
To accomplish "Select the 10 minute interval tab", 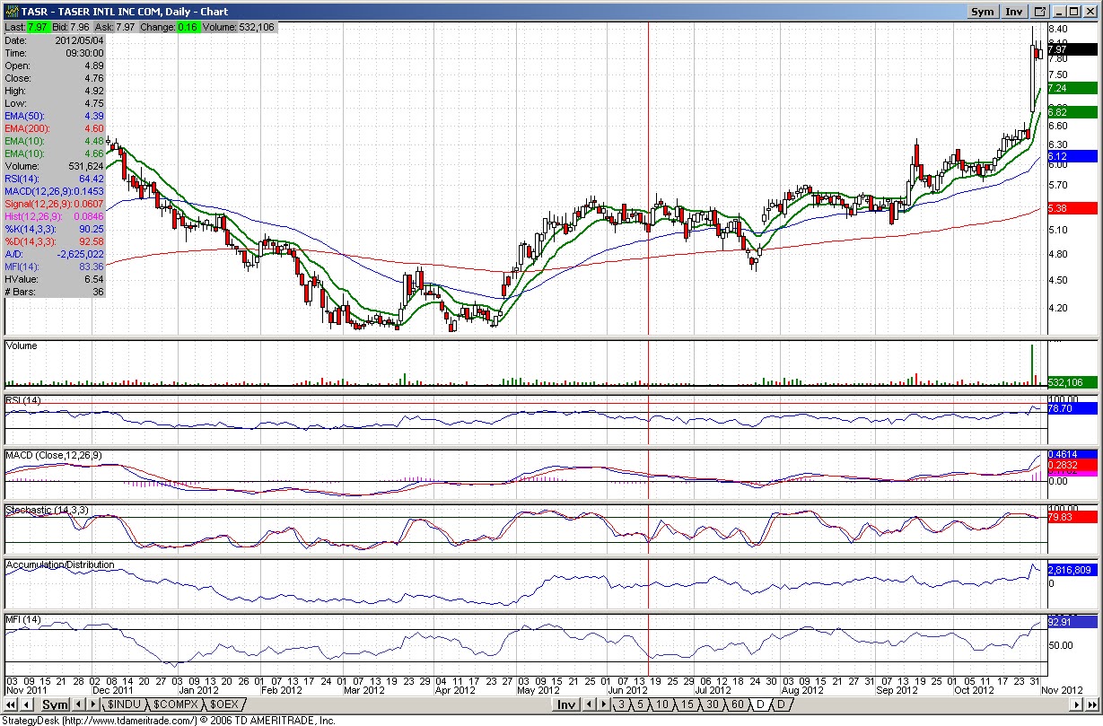I will coord(661,705).
